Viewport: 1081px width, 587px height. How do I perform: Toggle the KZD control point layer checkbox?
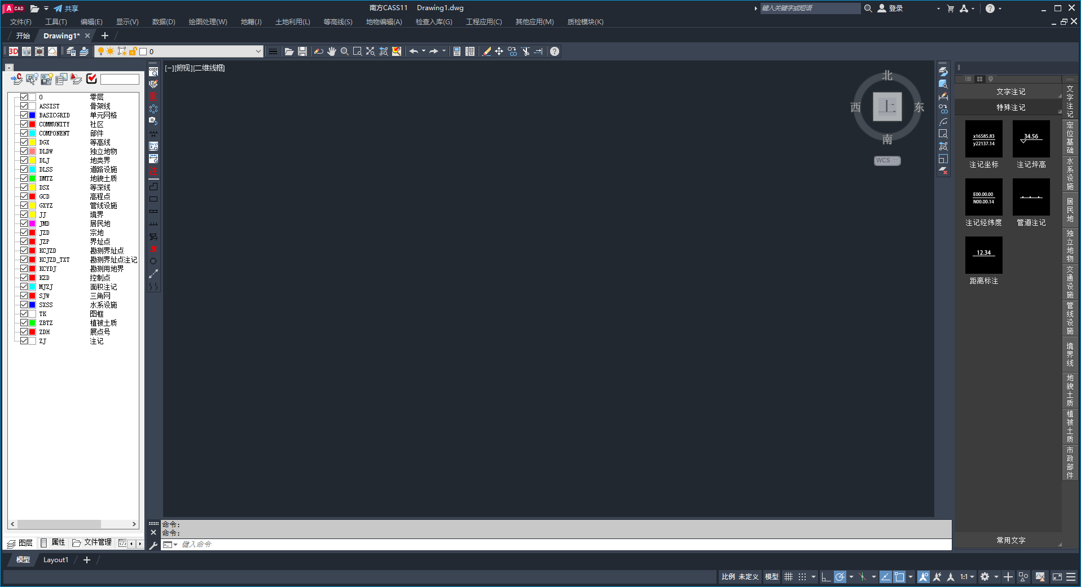point(24,278)
